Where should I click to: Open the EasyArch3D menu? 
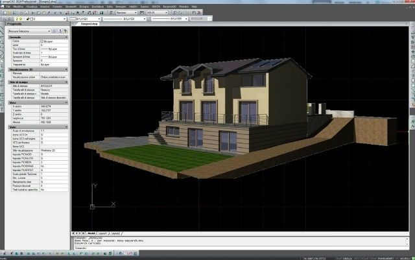(170, 6)
